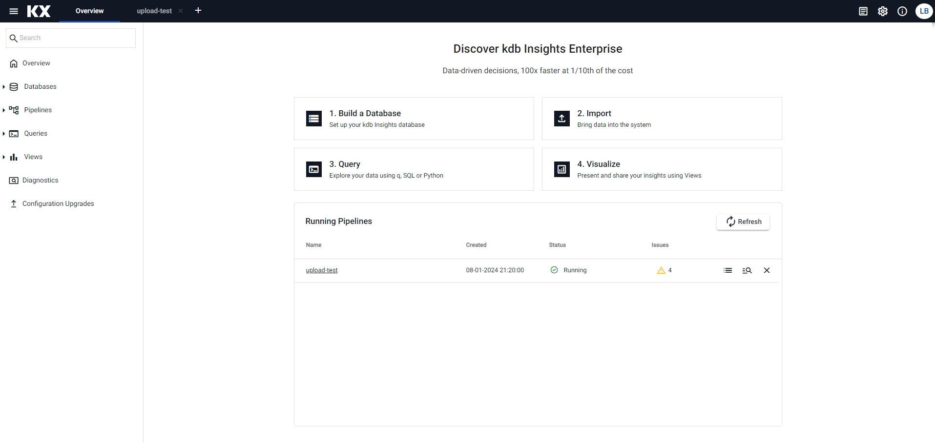This screenshot has width=935, height=444.
Task: Click the Visualize chart icon
Action: (x=562, y=169)
